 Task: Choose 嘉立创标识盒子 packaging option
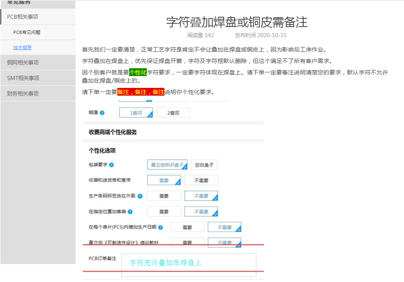click(x=167, y=165)
